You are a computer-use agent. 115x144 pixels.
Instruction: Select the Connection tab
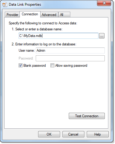pos(30,14)
